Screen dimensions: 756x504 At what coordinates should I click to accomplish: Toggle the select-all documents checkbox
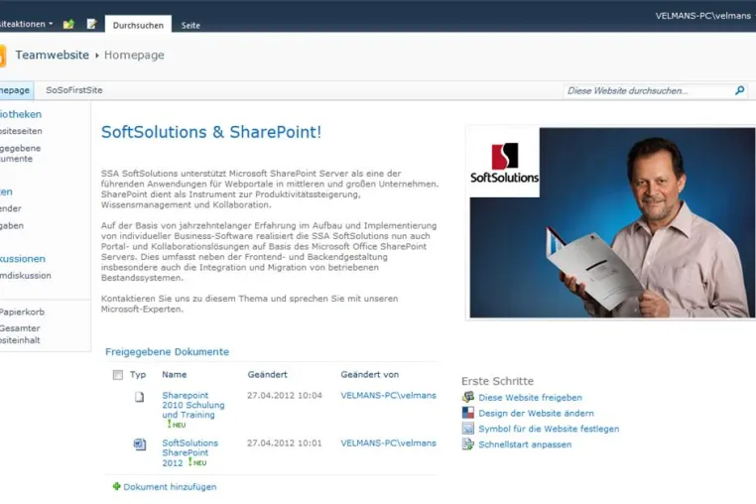[x=118, y=375]
